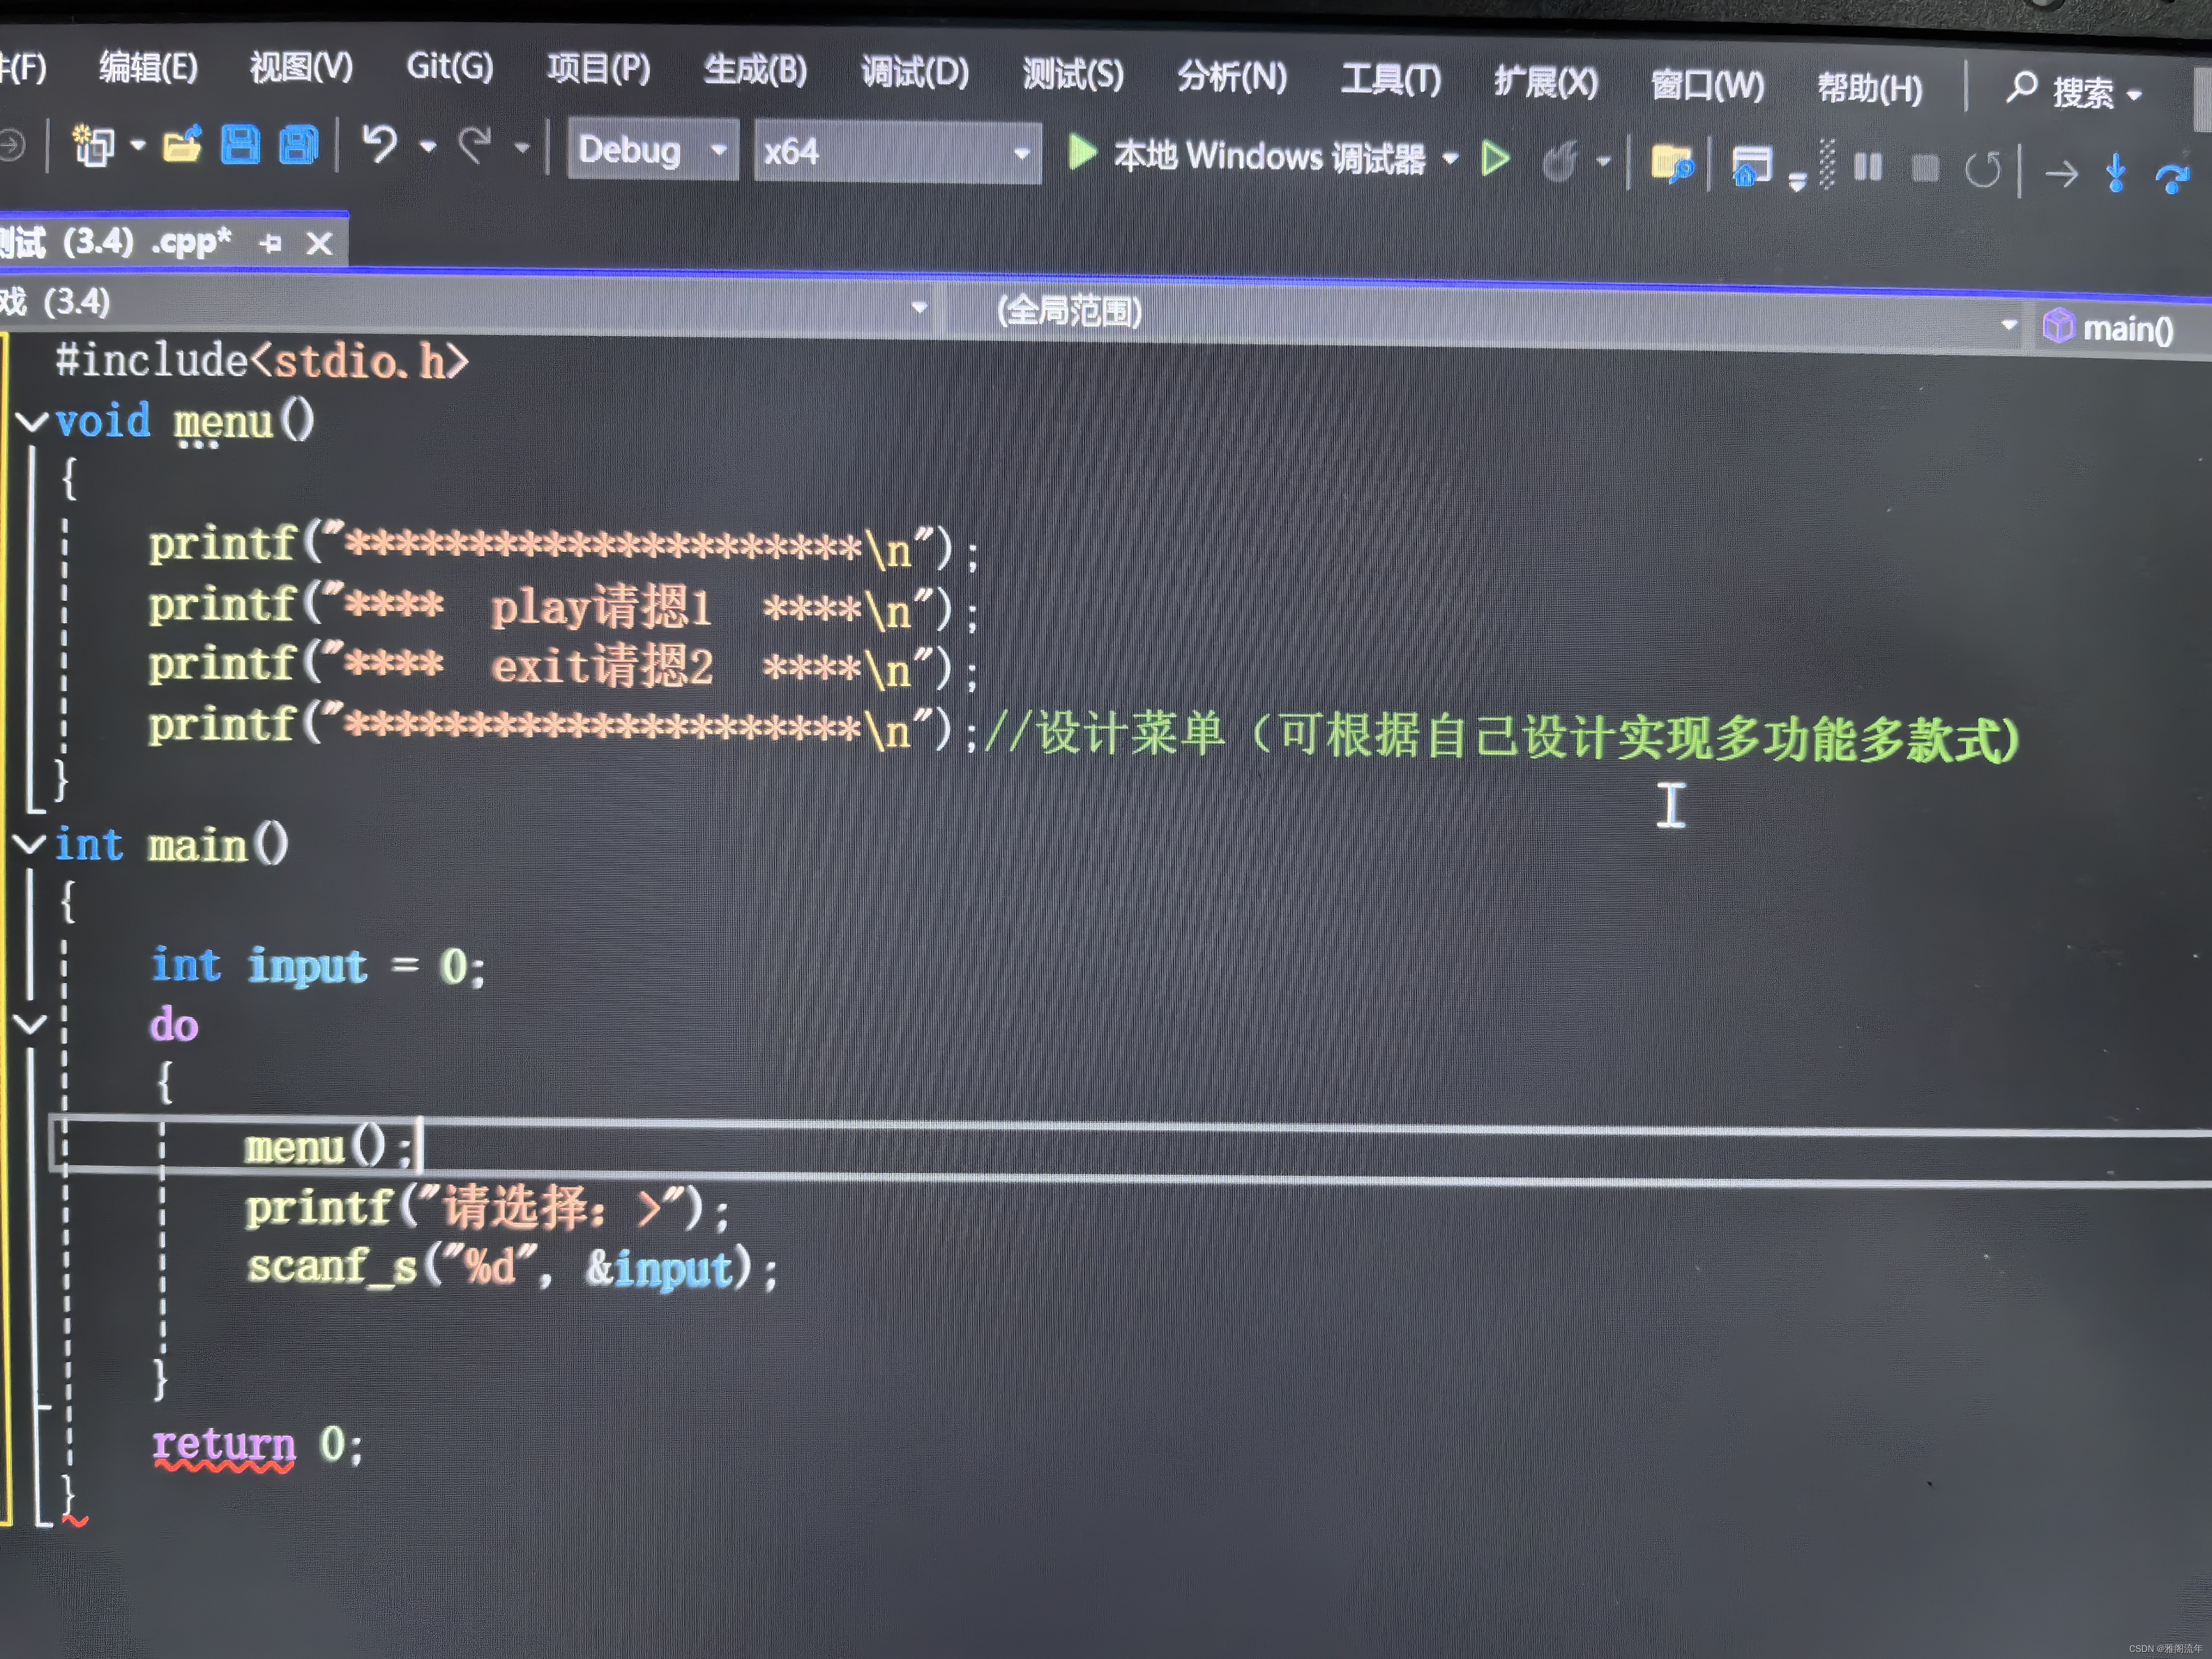Screen dimensions: 2212x1659
Task: Pin the 测试(3.4).cpp tab
Action: pyautogui.click(x=271, y=243)
